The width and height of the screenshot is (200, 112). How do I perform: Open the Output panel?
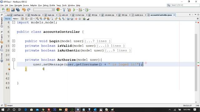click(x=8, y=105)
